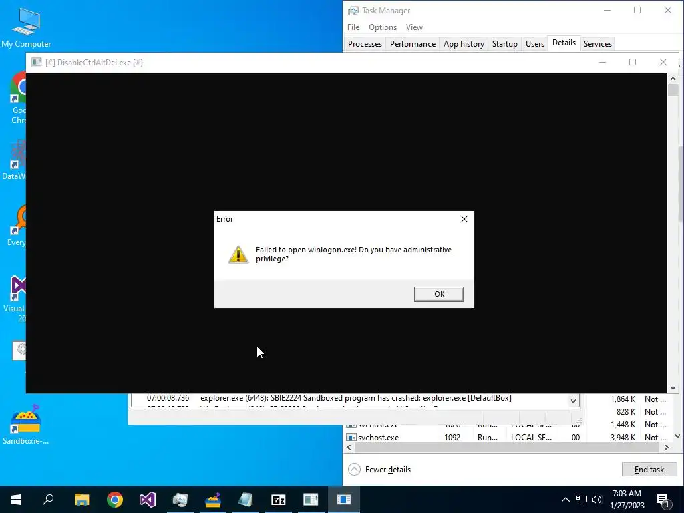
Task: Click Task Manager vertical scrollbar down arrow
Action: 677,436
